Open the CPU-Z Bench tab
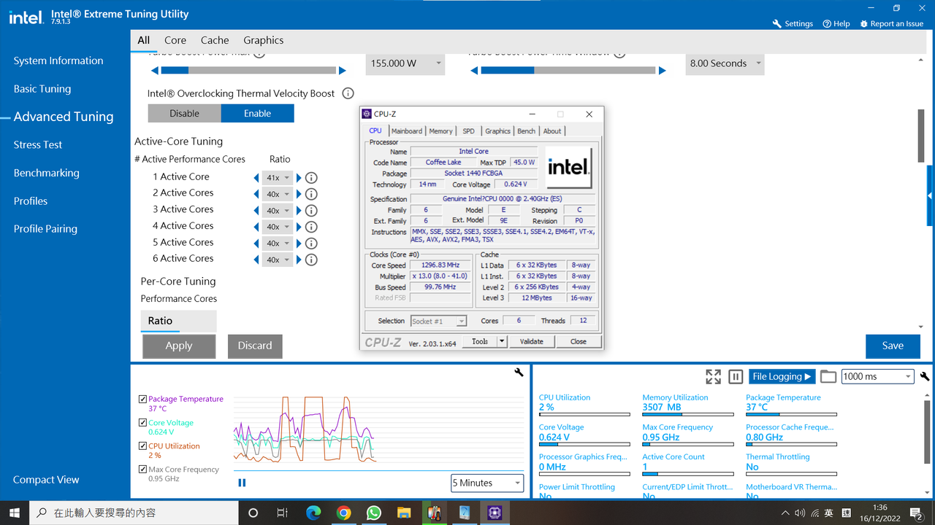The height and width of the screenshot is (525, 935). pos(526,131)
